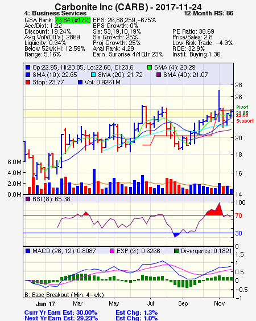Click the green SMA (4) legend swatch
Viewport: 256px width, 321px height.
pyautogui.click(x=150, y=67)
